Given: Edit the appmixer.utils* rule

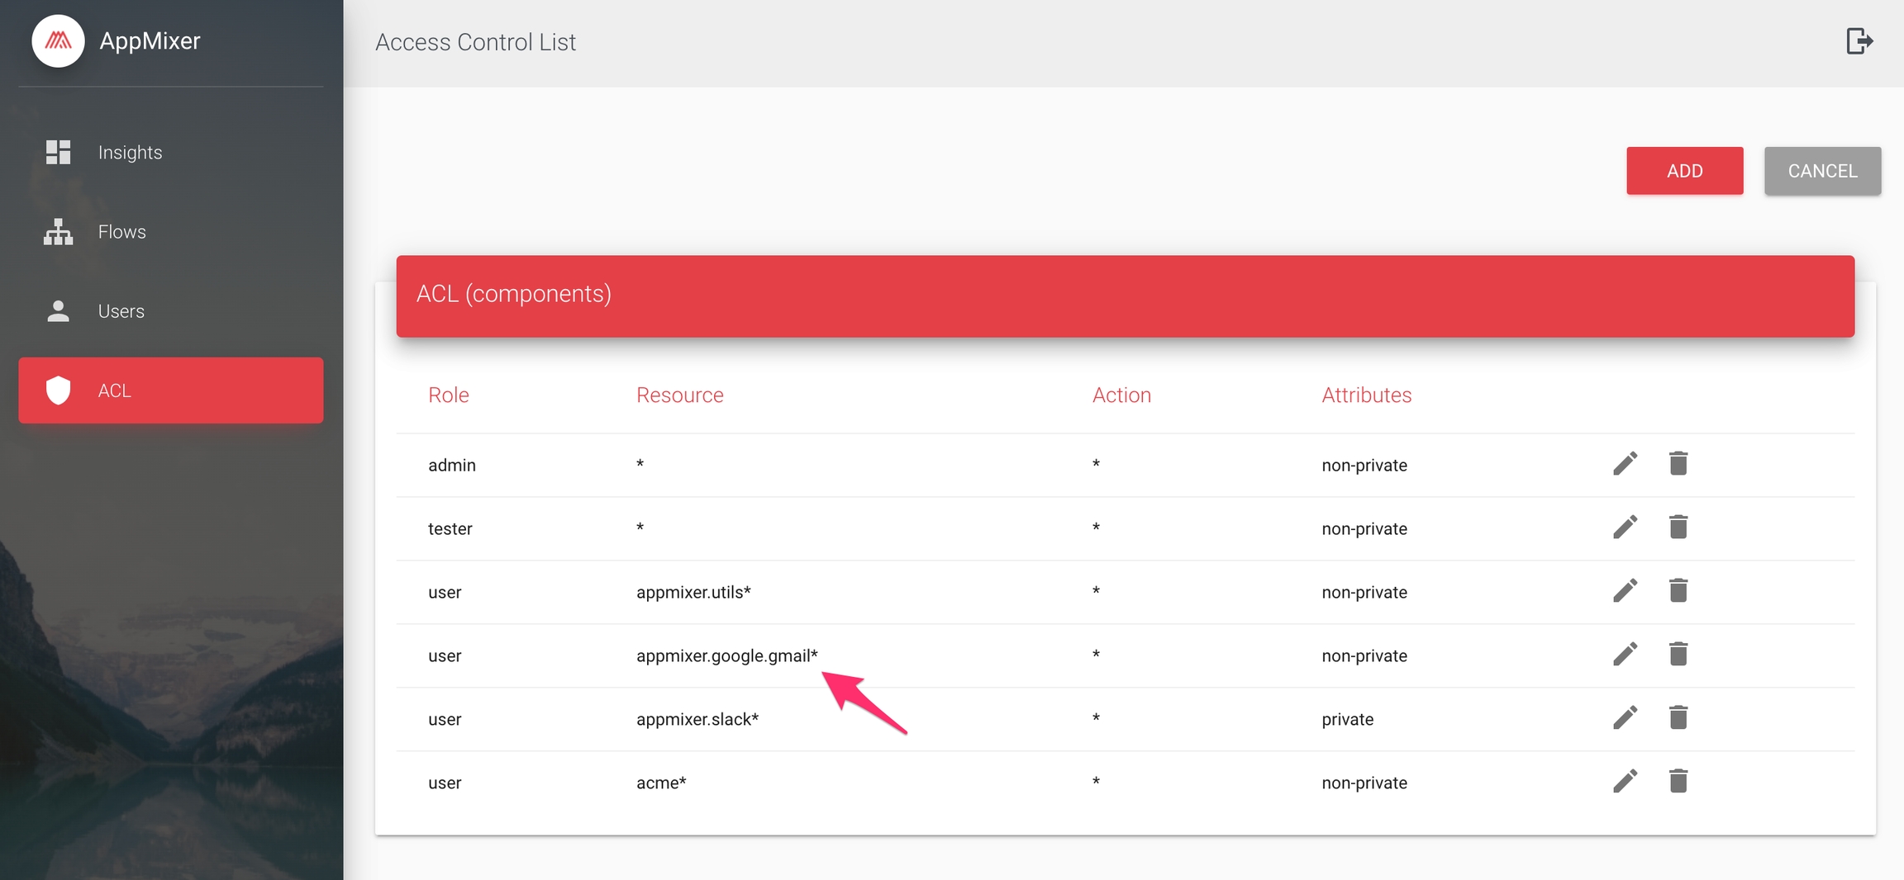Looking at the screenshot, I should click(1625, 591).
